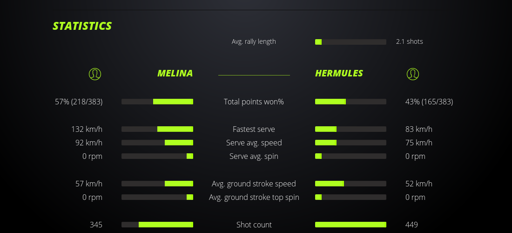Select the HERMULES player name

[339, 74]
